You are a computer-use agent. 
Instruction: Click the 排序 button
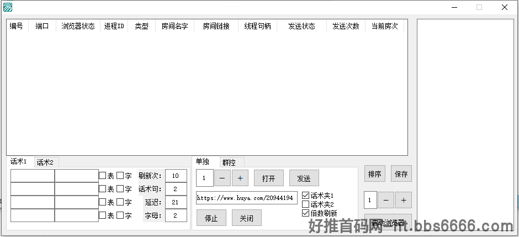pos(375,174)
